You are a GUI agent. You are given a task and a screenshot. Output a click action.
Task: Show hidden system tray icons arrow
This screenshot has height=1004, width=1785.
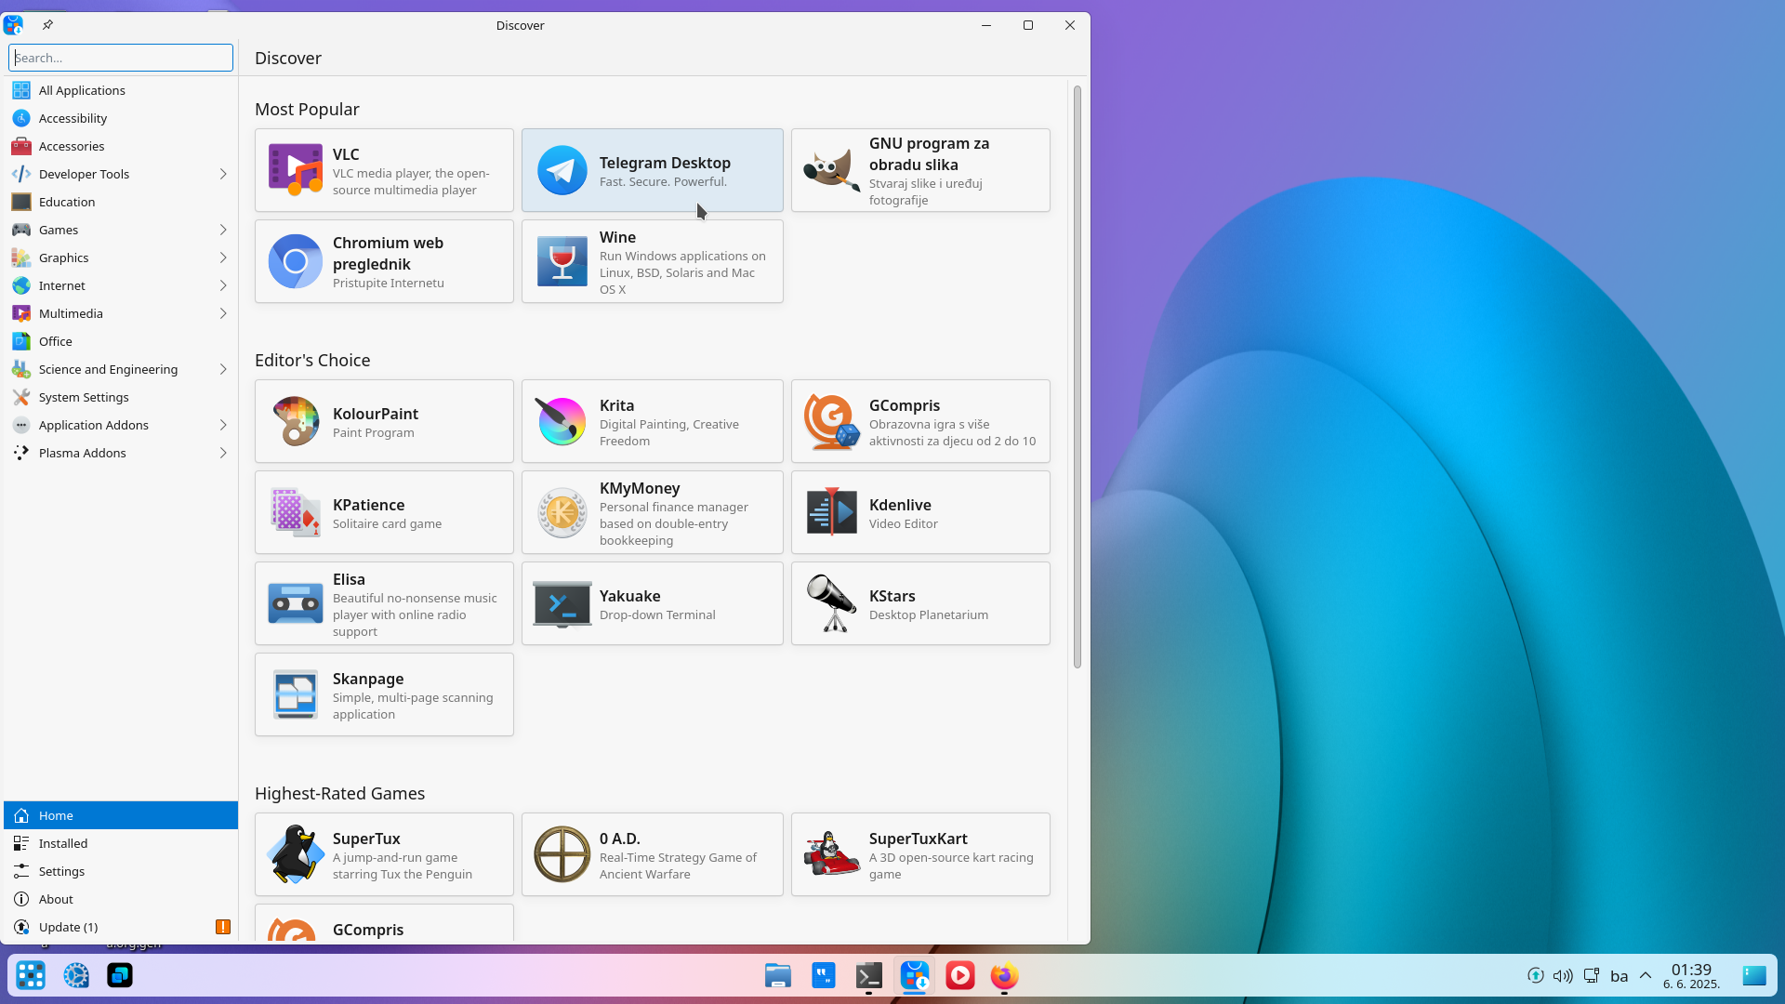[x=1646, y=975]
